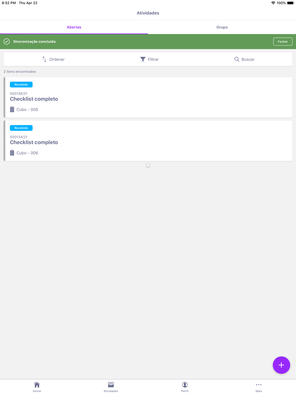Open the Home icon in bottom bar
This screenshot has width=296, height=394.
(x=37, y=385)
